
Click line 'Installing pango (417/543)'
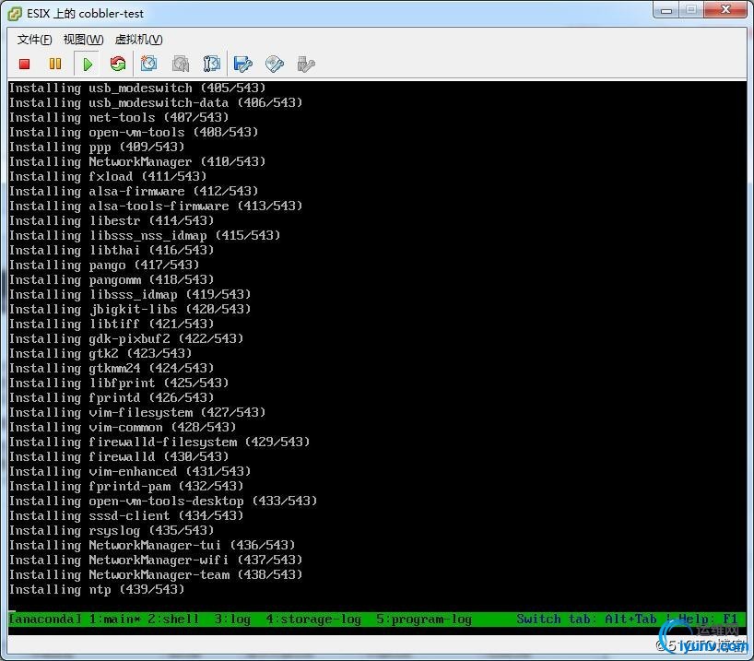tap(104, 266)
